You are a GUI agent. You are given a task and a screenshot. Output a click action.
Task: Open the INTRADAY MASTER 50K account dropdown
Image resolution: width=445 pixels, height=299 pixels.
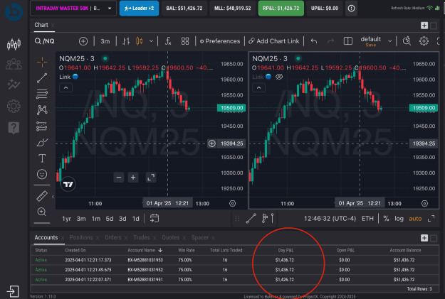(73, 9)
